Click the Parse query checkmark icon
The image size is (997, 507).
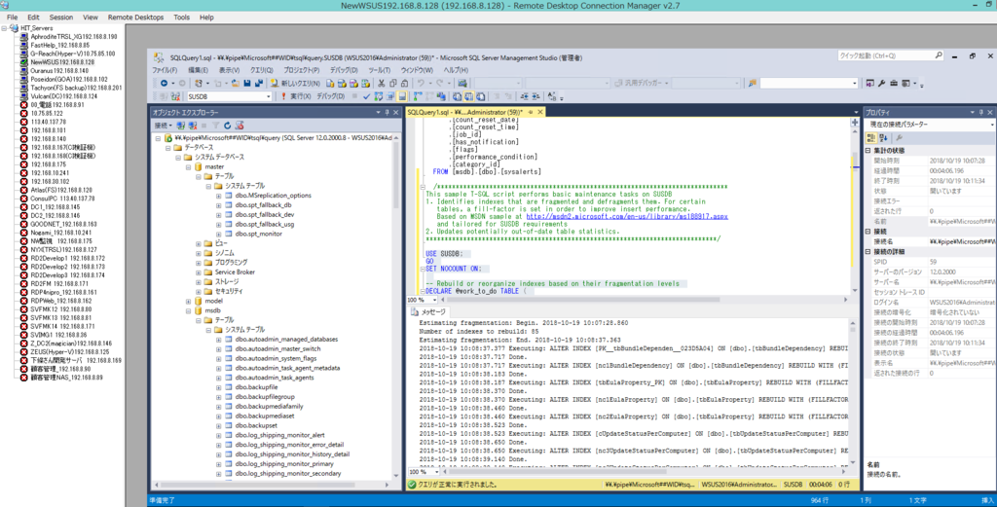point(366,96)
